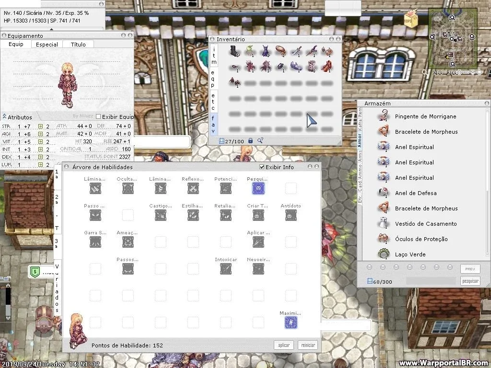This screenshot has height=368, width=491.
Task: Select the Pesqui... skill icon
Action: click(x=258, y=188)
